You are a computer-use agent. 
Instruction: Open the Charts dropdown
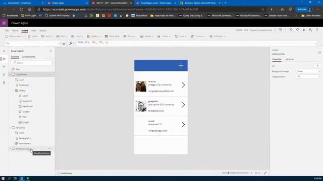(164, 36)
